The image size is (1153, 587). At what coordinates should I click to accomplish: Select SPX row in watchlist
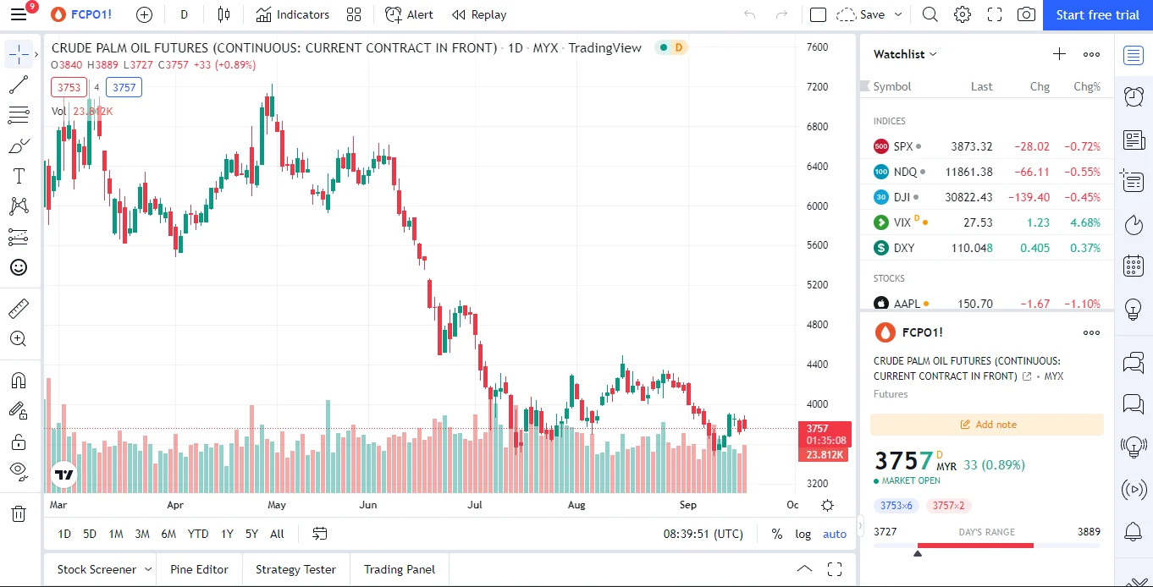pyautogui.click(x=987, y=146)
